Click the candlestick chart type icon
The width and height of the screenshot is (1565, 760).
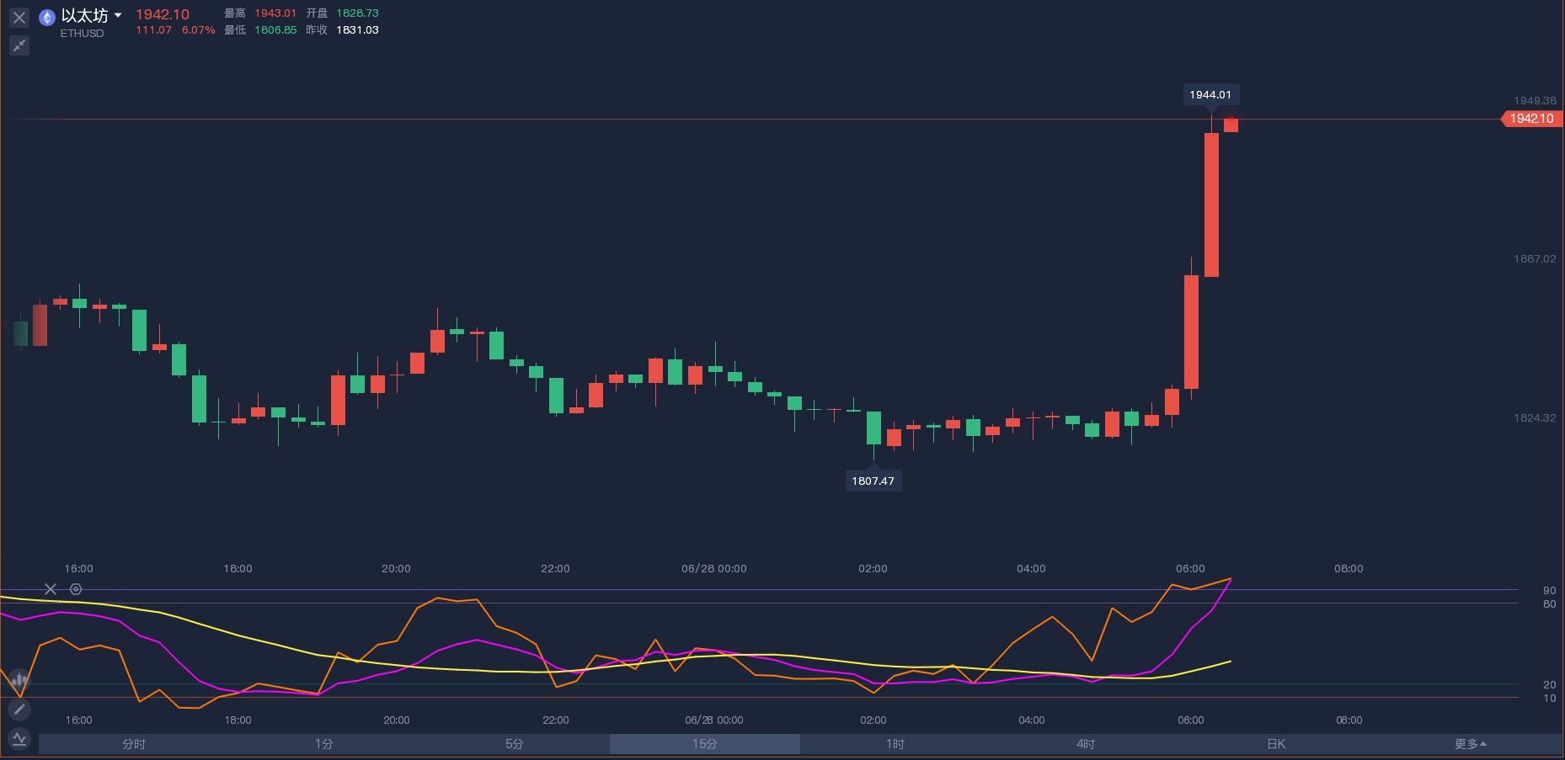pyautogui.click(x=19, y=680)
